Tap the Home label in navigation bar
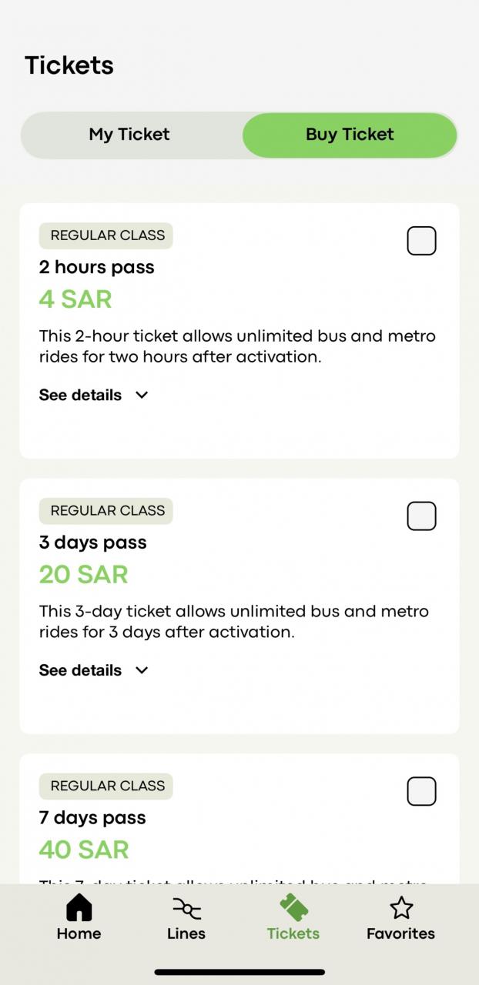The width and height of the screenshot is (479, 985). [79, 933]
